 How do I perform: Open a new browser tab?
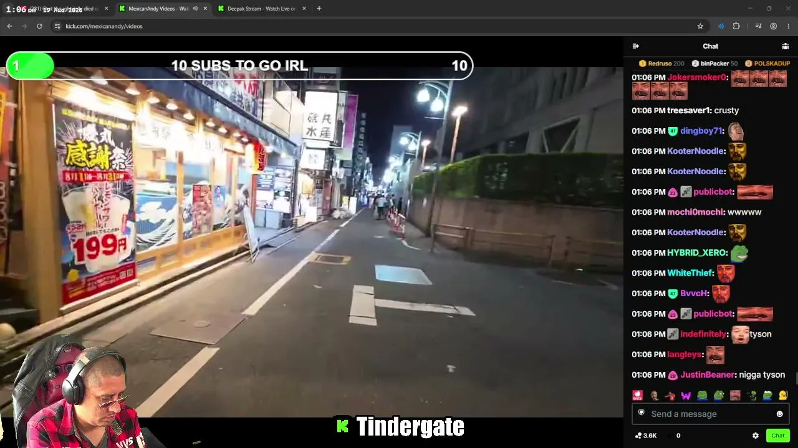(319, 9)
